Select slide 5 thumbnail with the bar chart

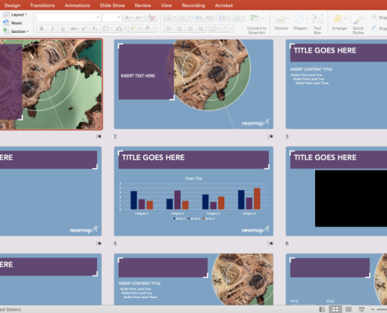(x=193, y=191)
